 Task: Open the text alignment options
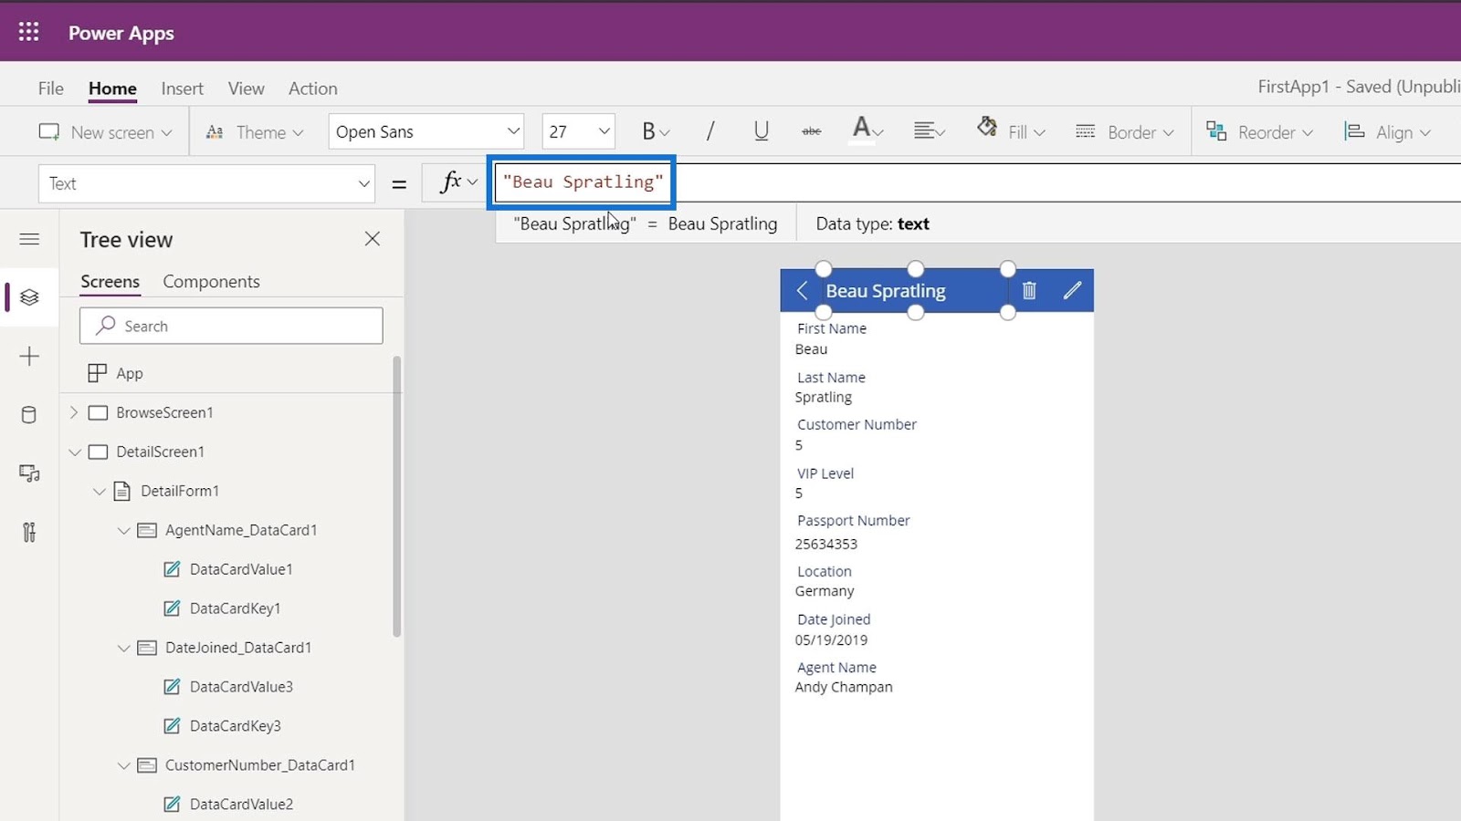[929, 131]
